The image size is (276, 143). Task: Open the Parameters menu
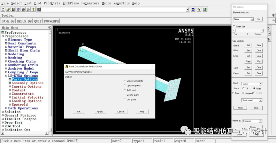click(x=90, y=3)
